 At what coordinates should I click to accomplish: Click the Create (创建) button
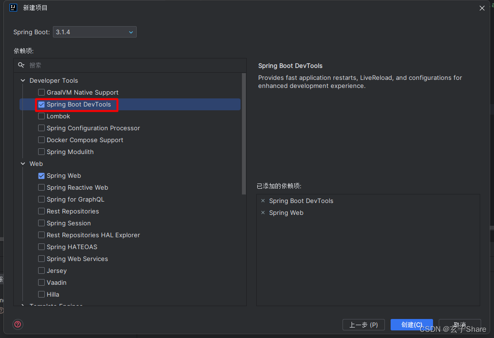tap(412, 325)
